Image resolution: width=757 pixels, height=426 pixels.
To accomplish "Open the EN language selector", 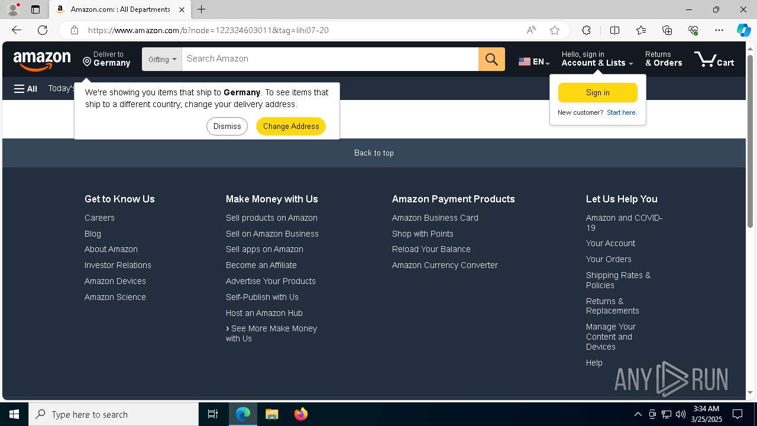I will tap(534, 62).
